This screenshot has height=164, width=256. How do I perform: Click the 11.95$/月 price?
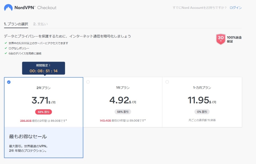point(202,100)
